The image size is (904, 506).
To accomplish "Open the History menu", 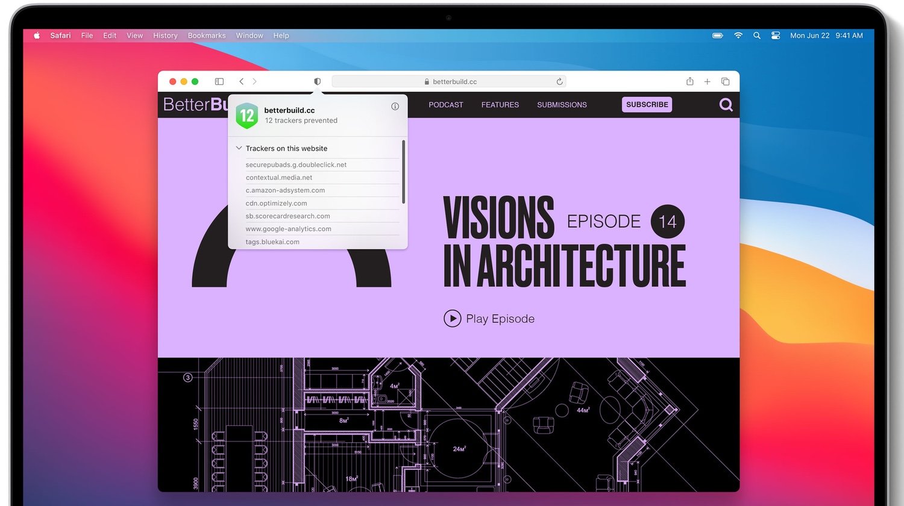I will (165, 36).
